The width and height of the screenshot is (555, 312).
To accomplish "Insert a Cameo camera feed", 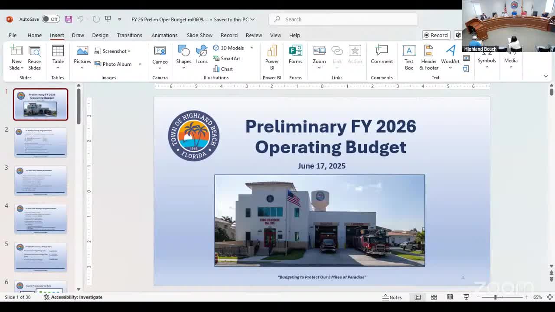I will pos(160,57).
